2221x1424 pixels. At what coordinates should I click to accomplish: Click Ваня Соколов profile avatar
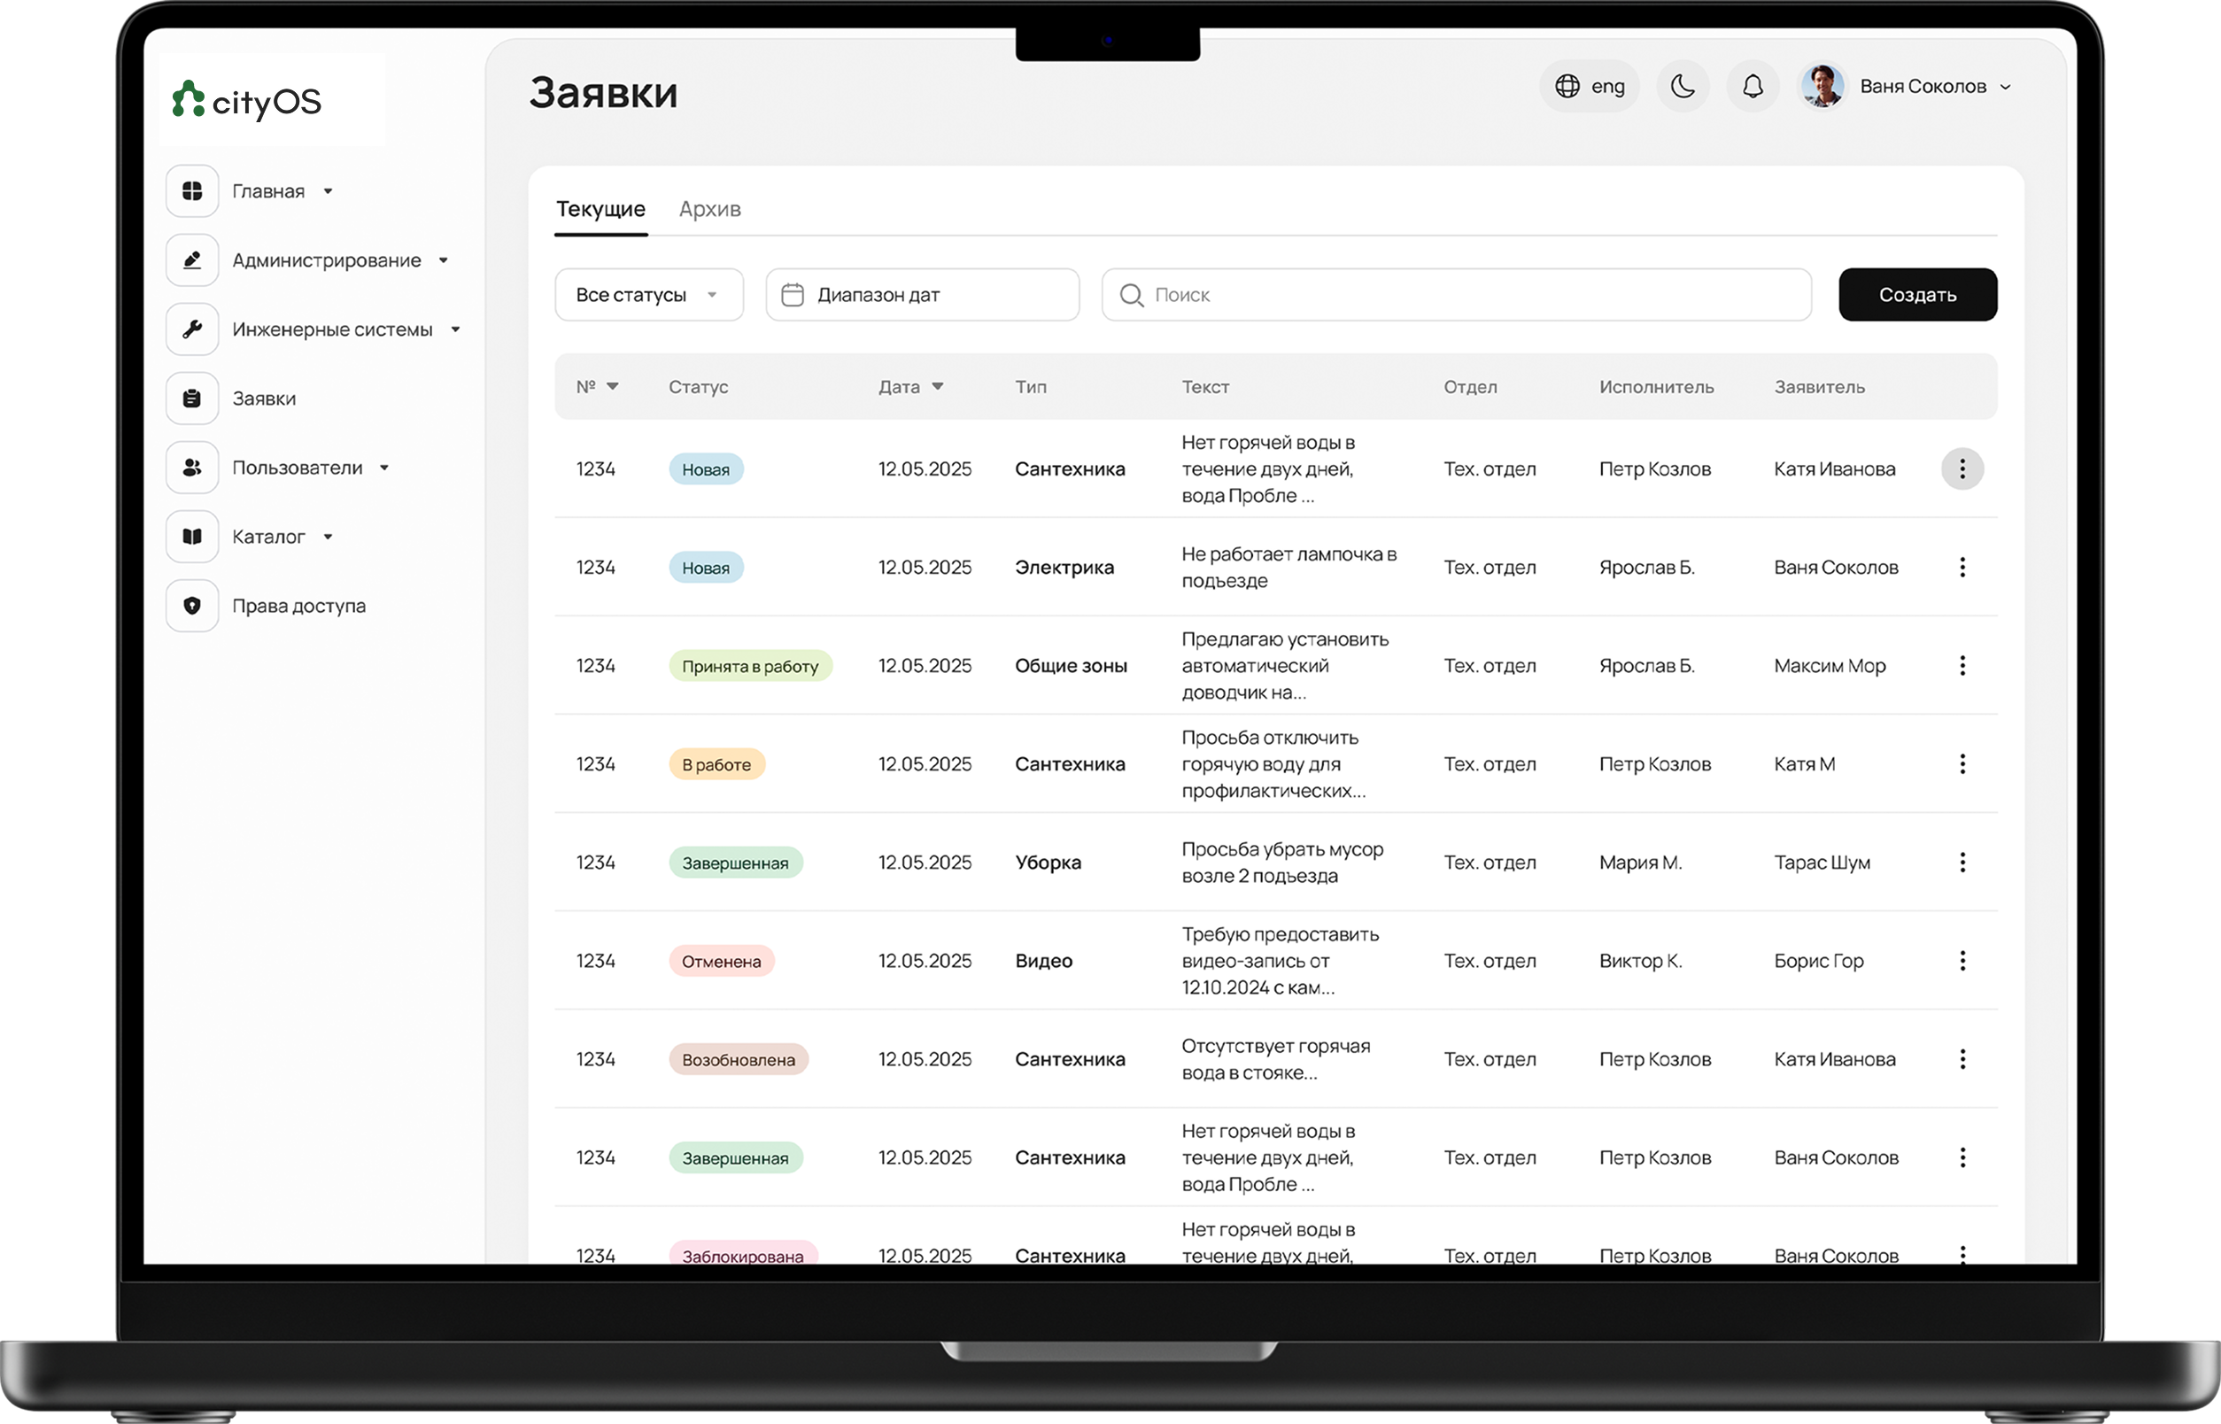coord(1822,87)
